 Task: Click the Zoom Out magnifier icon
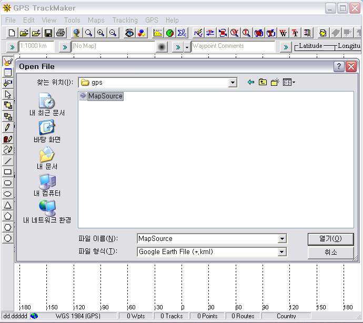pyautogui.click(x=113, y=33)
